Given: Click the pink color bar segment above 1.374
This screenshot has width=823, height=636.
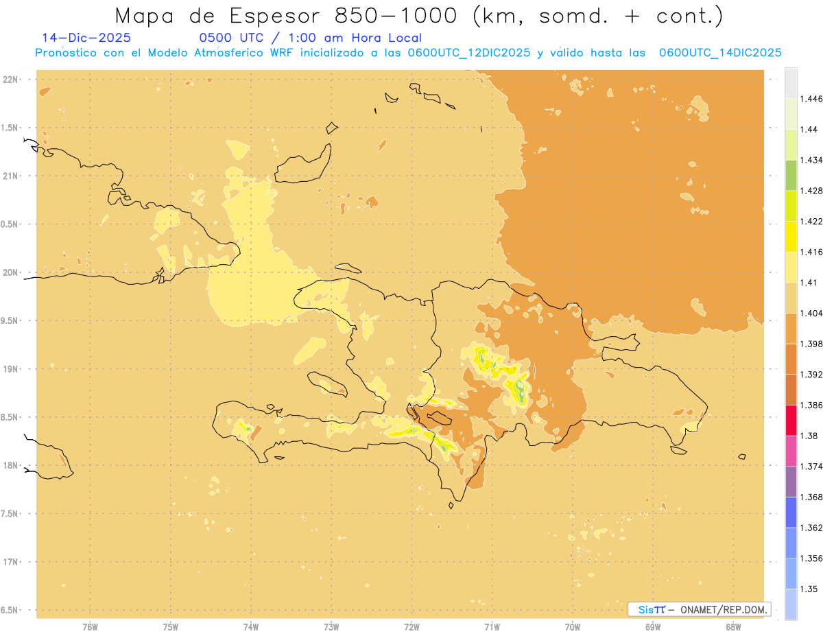Looking at the screenshot, I should tap(791, 451).
